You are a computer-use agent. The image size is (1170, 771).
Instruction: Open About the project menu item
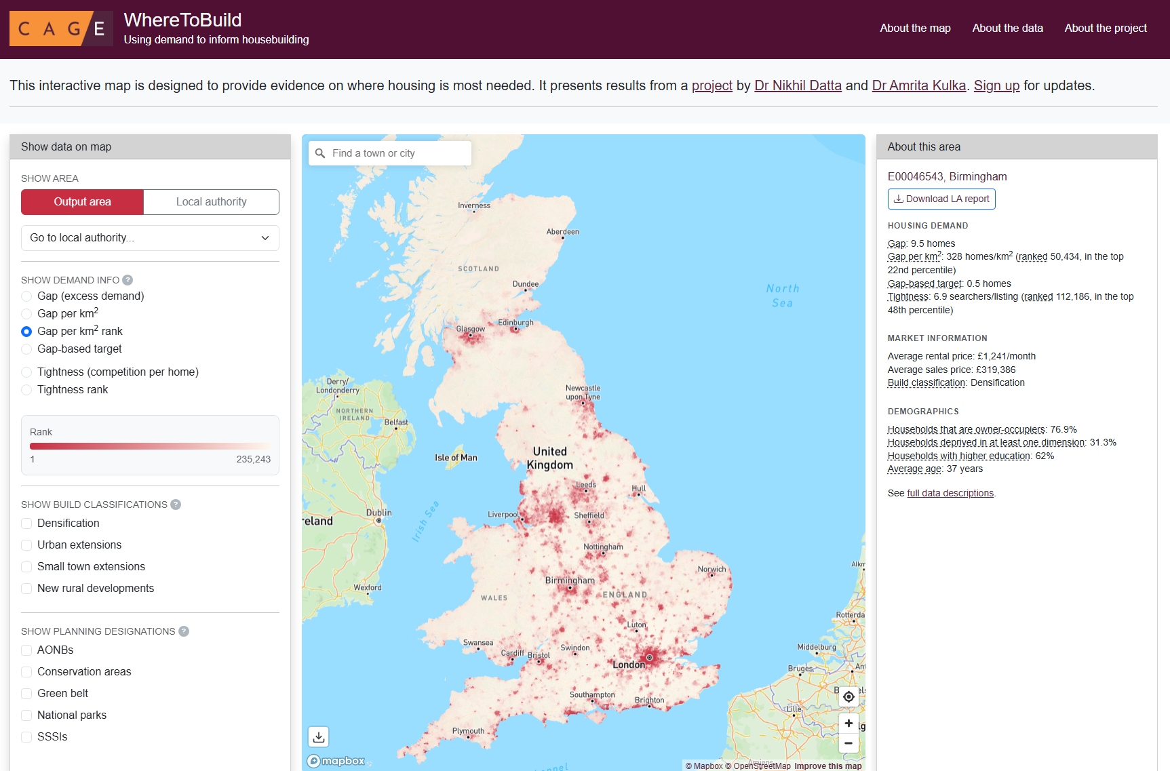pos(1105,28)
